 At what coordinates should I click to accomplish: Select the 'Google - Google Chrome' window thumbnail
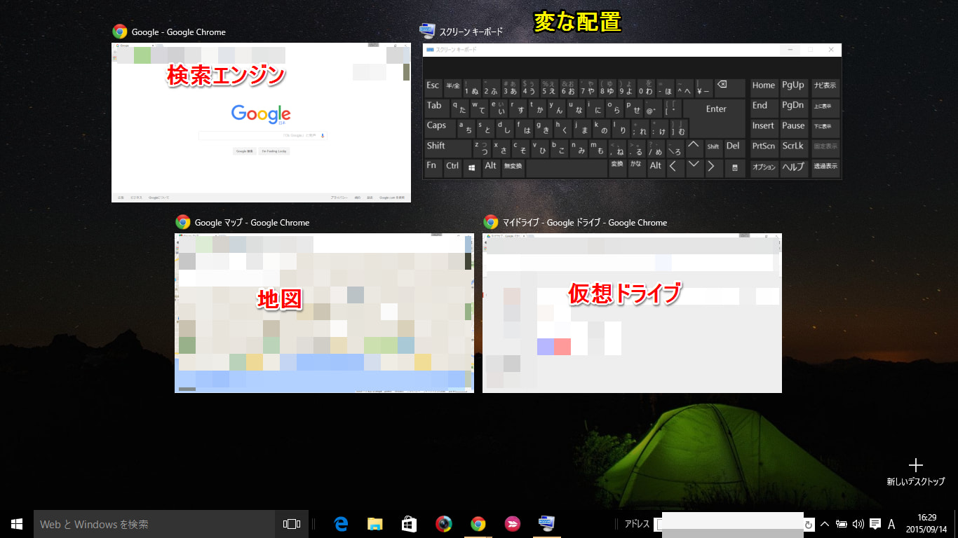pyautogui.click(x=261, y=123)
